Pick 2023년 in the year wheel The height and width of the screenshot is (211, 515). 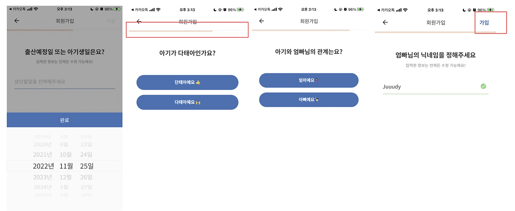[43, 177]
